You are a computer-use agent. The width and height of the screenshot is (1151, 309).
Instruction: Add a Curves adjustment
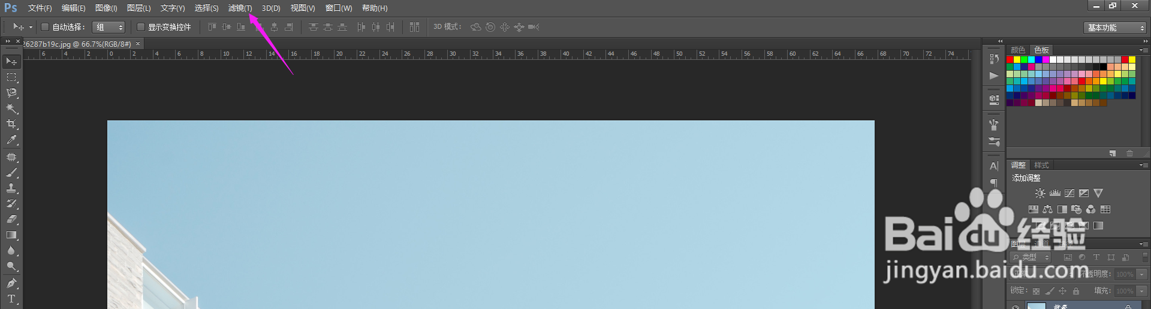coord(1069,193)
